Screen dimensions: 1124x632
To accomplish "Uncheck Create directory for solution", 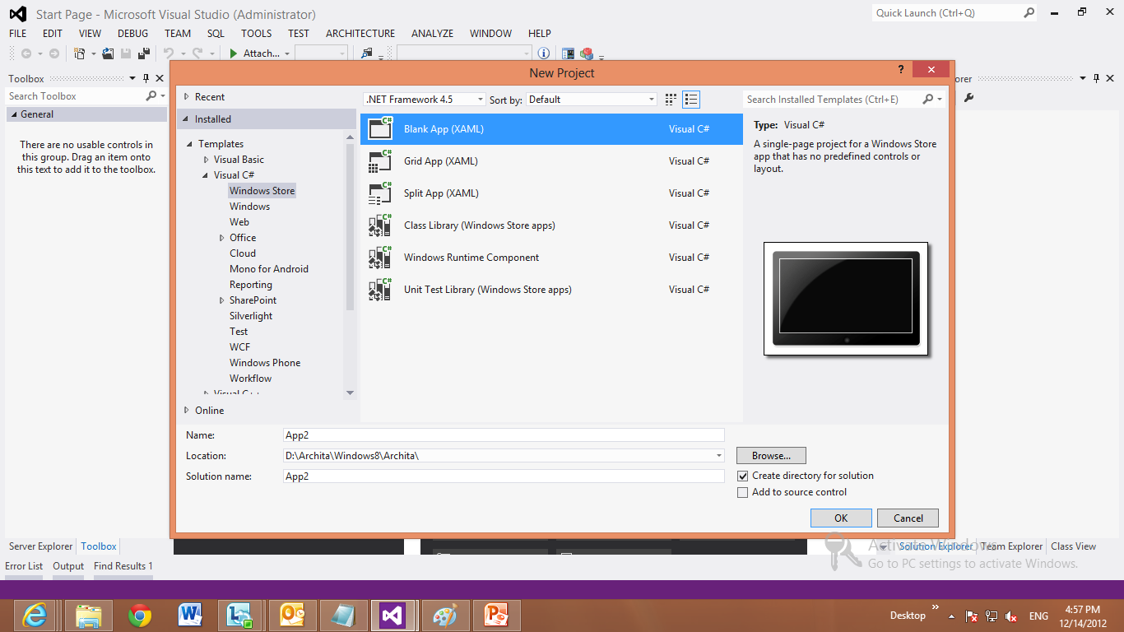I will point(743,476).
